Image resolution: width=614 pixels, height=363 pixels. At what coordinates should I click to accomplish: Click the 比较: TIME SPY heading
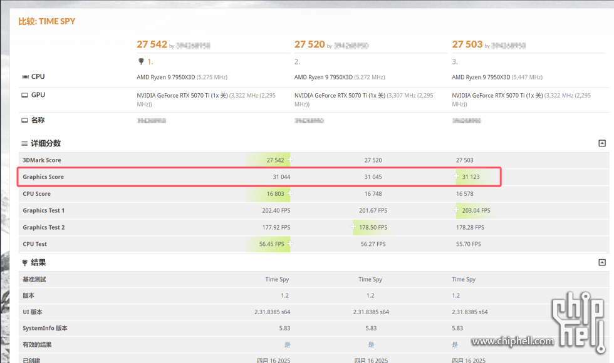[x=47, y=21]
